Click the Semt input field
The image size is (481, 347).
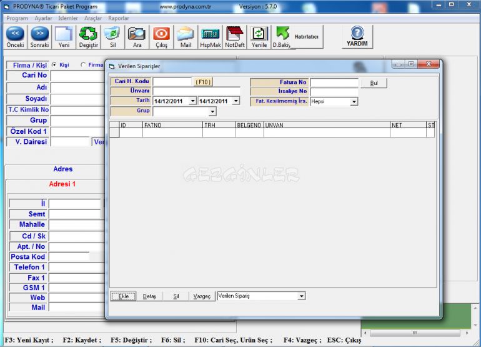point(75,214)
